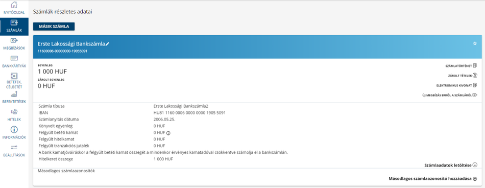
Task: Click the new order icon beside Új megbízás
Action: pyautogui.click(x=475, y=95)
